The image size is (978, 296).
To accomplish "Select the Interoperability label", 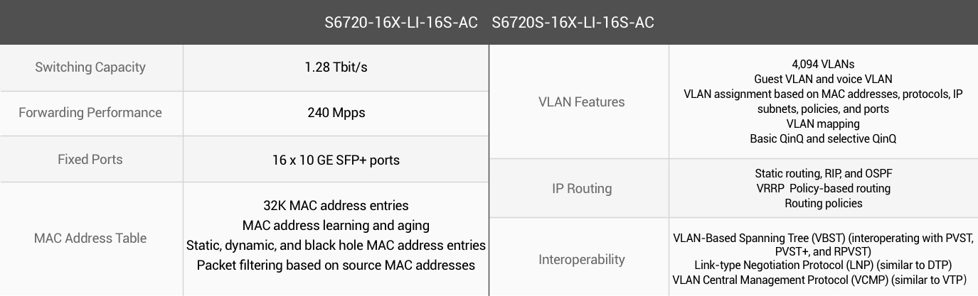I will [582, 260].
